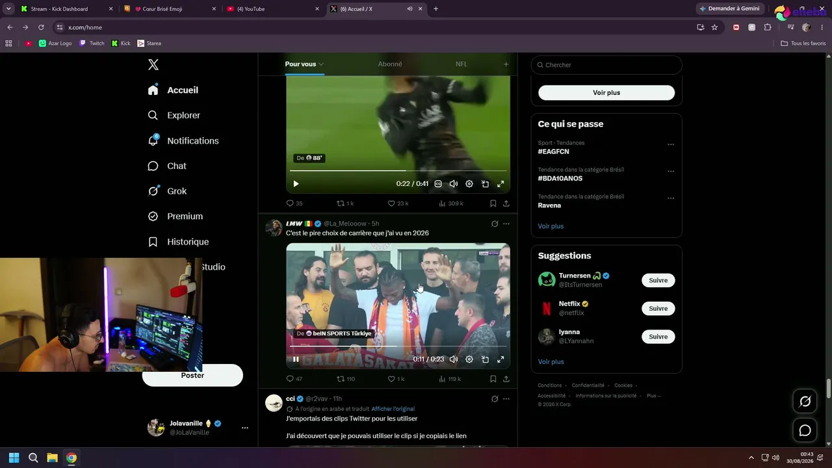Open the Tous les favoris folder
Screen dimensions: 832x468
tap(803, 44)
